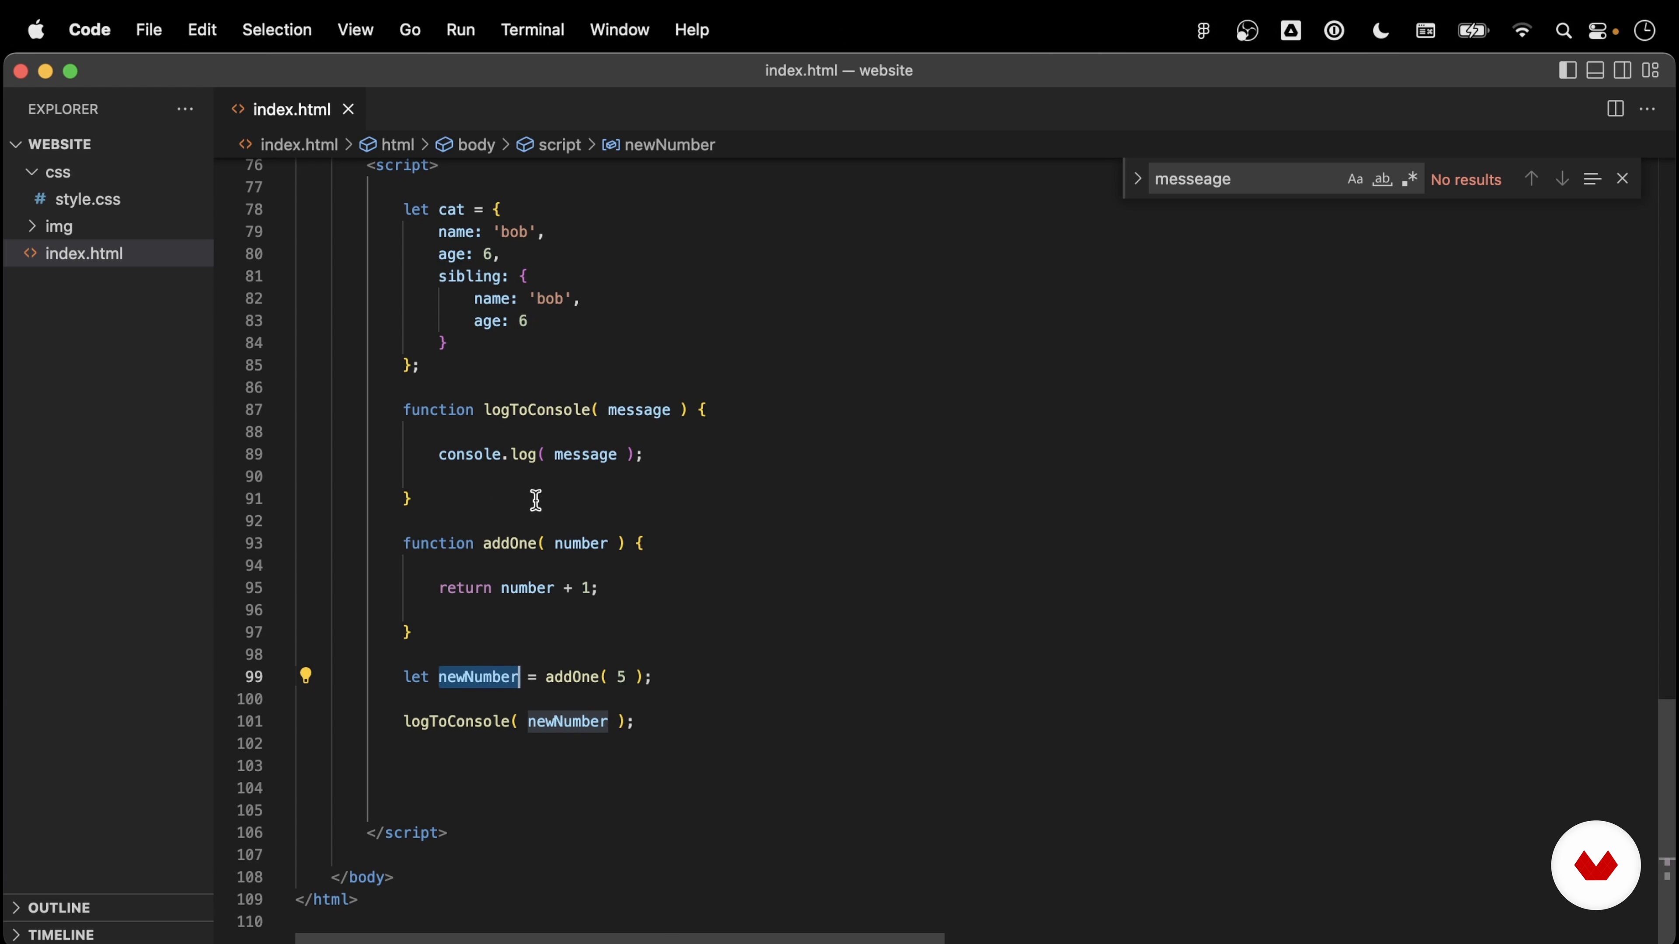
Task: Open the Run menu
Action: (x=461, y=30)
